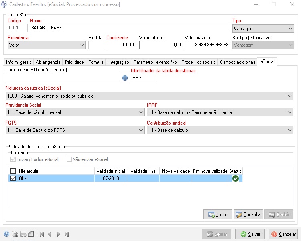The height and width of the screenshot is (241, 301).
Task: Open the Processos sociais tab
Action: pyautogui.click(x=198, y=62)
